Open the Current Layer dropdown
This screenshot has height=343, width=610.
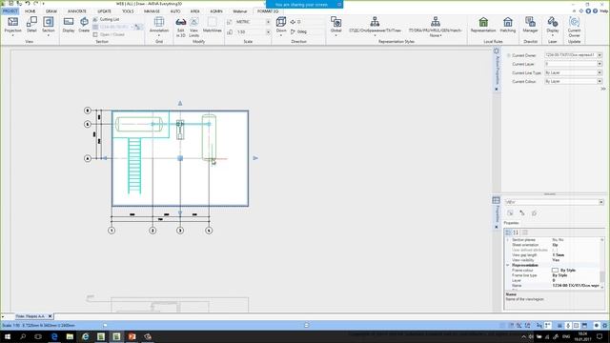coord(600,64)
